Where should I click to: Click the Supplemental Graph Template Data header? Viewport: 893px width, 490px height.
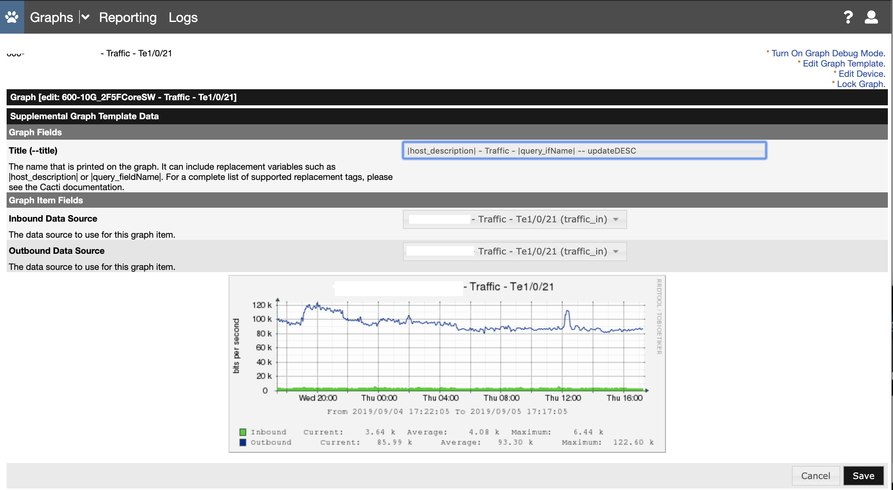[447, 116]
